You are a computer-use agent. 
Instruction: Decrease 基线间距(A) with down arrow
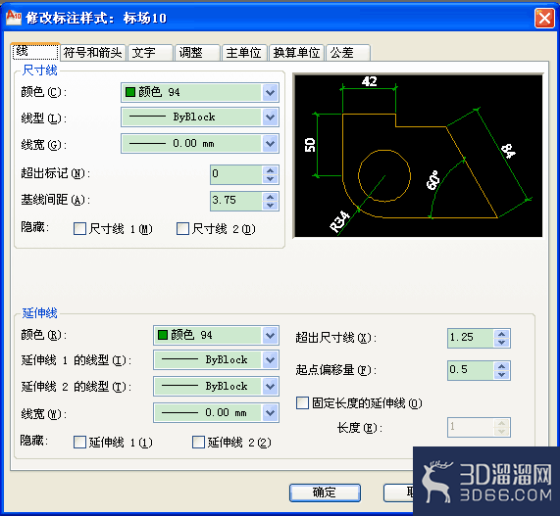pyautogui.click(x=271, y=206)
